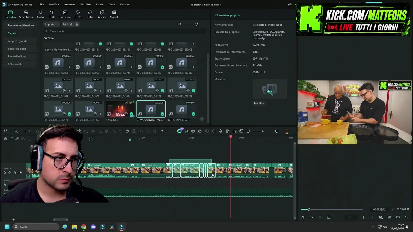
Task: Click the timeline marker shield icon
Action: 214,131
